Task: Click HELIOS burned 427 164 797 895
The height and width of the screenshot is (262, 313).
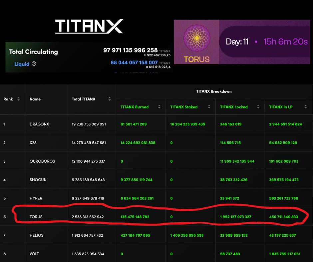Action: tap(135, 235)
